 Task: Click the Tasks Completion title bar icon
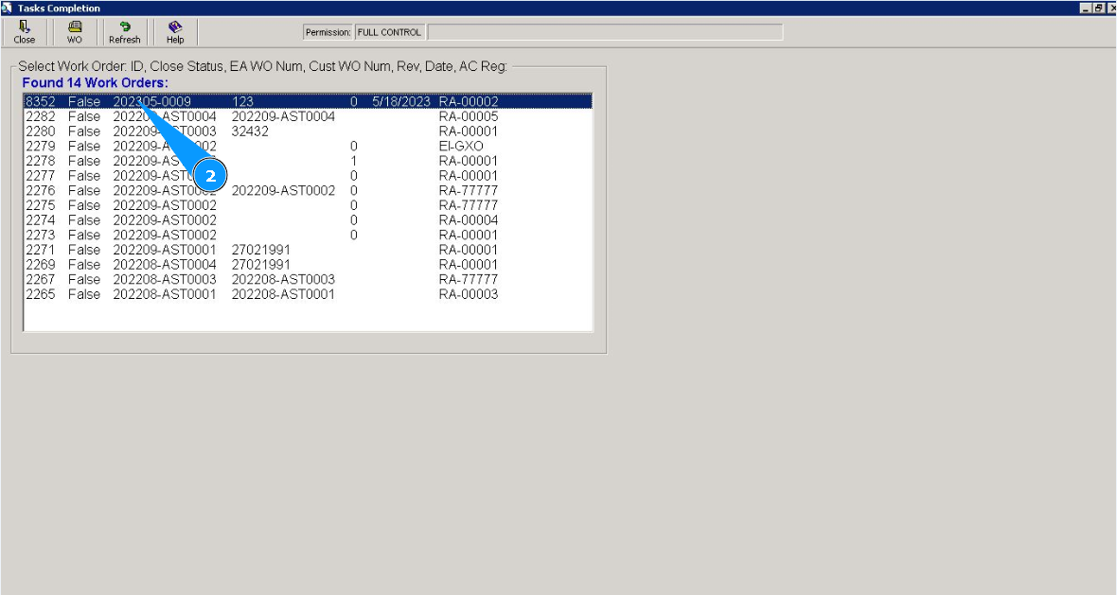[x=7, y=8]
